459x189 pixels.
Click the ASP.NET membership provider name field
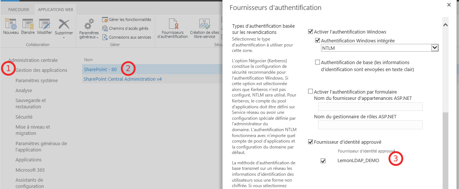pos(370,107)
